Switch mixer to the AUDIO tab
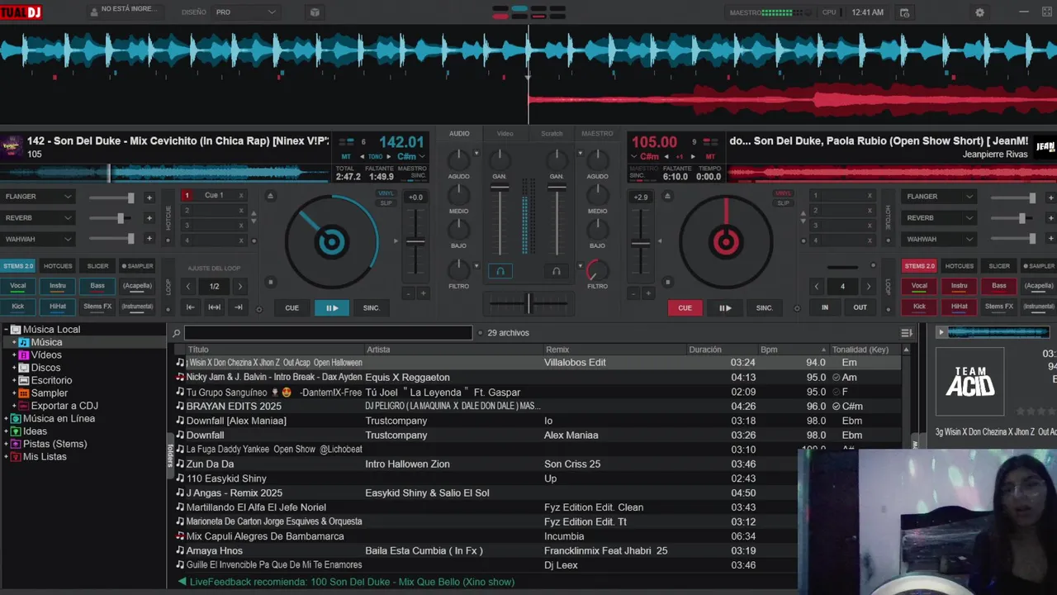Viewport: 1057px width, 595px height. 459,133
